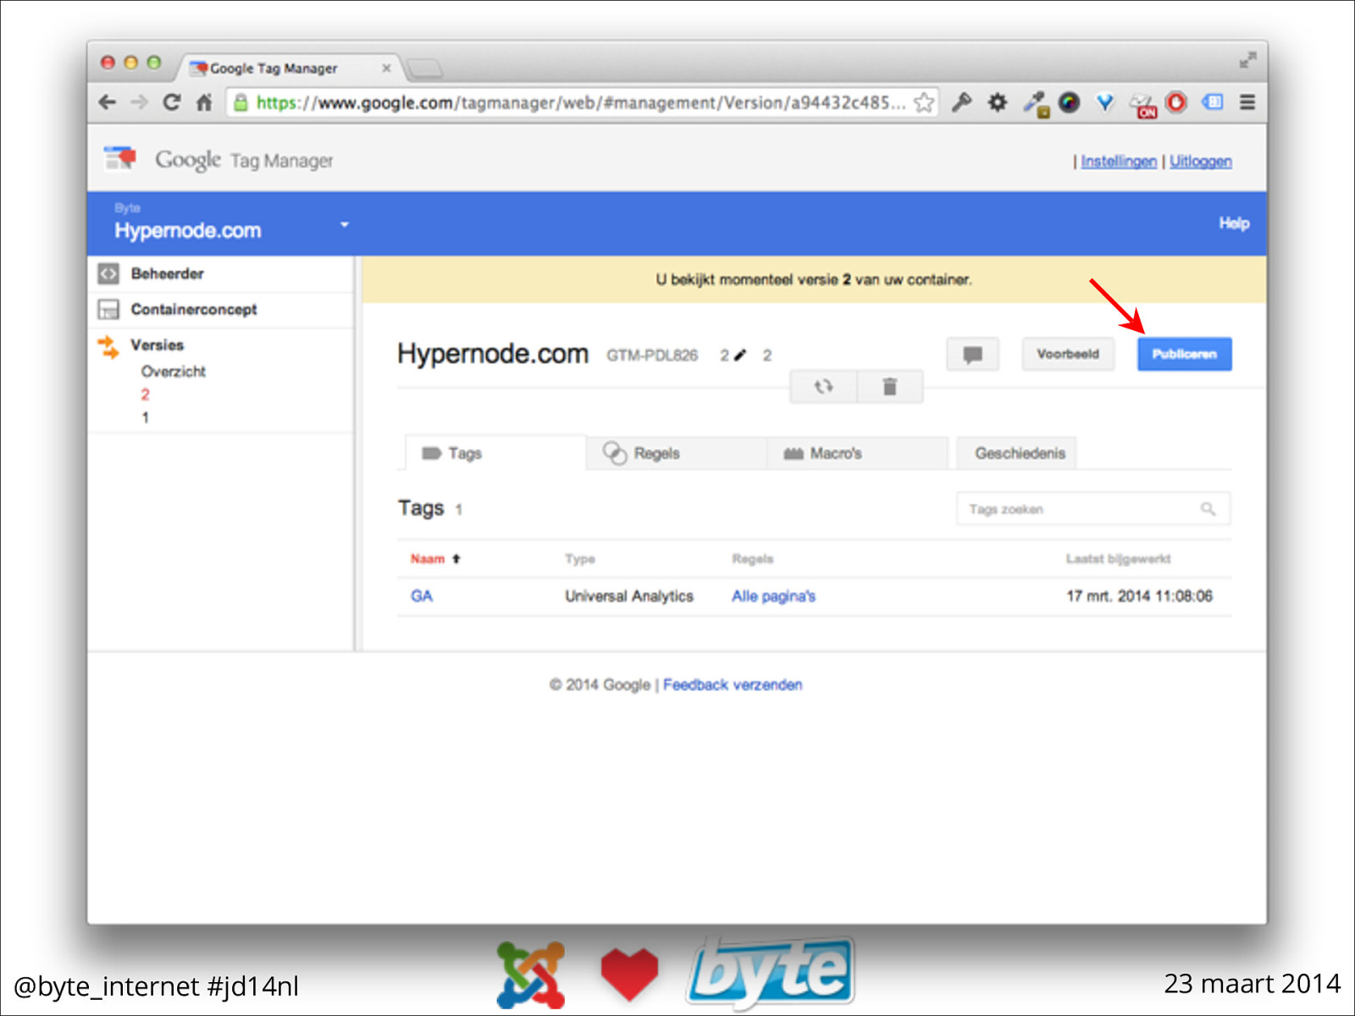Click the eyedropper extension icon

pyautogui.click(x=1035, y=104)
